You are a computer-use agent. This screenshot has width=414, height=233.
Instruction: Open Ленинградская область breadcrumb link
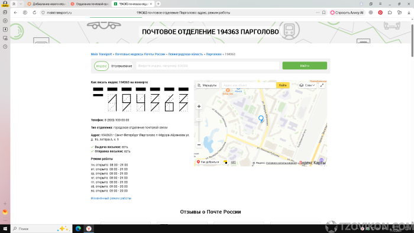186,54
